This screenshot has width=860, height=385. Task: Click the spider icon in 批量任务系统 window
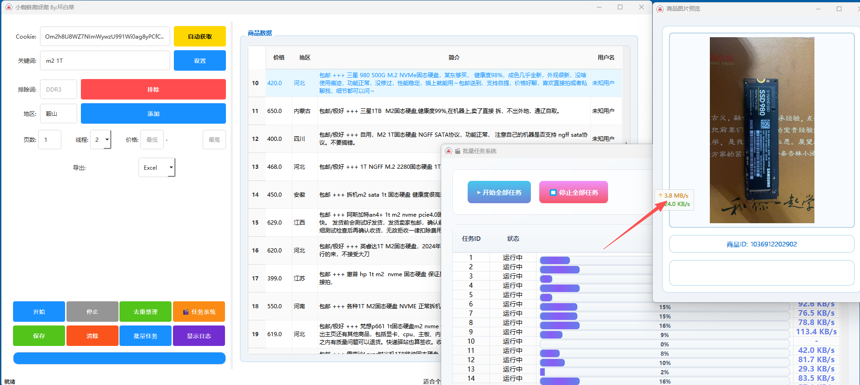(x=449, y=151)
